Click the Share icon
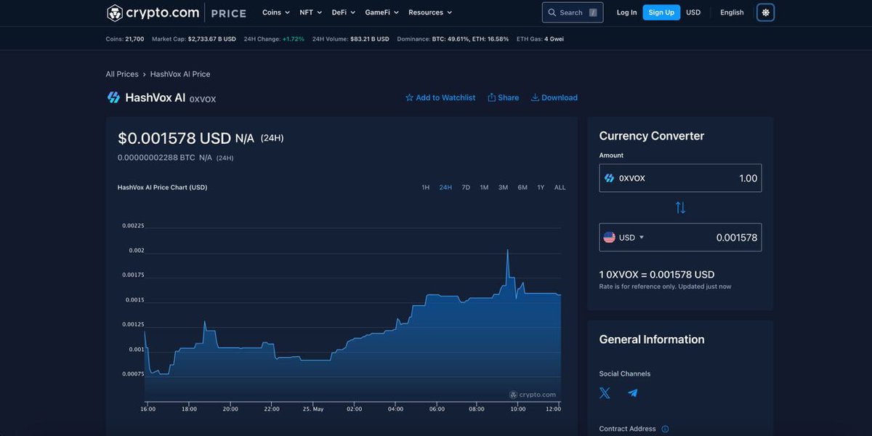The image size is (872, 436). pos(492,97)
